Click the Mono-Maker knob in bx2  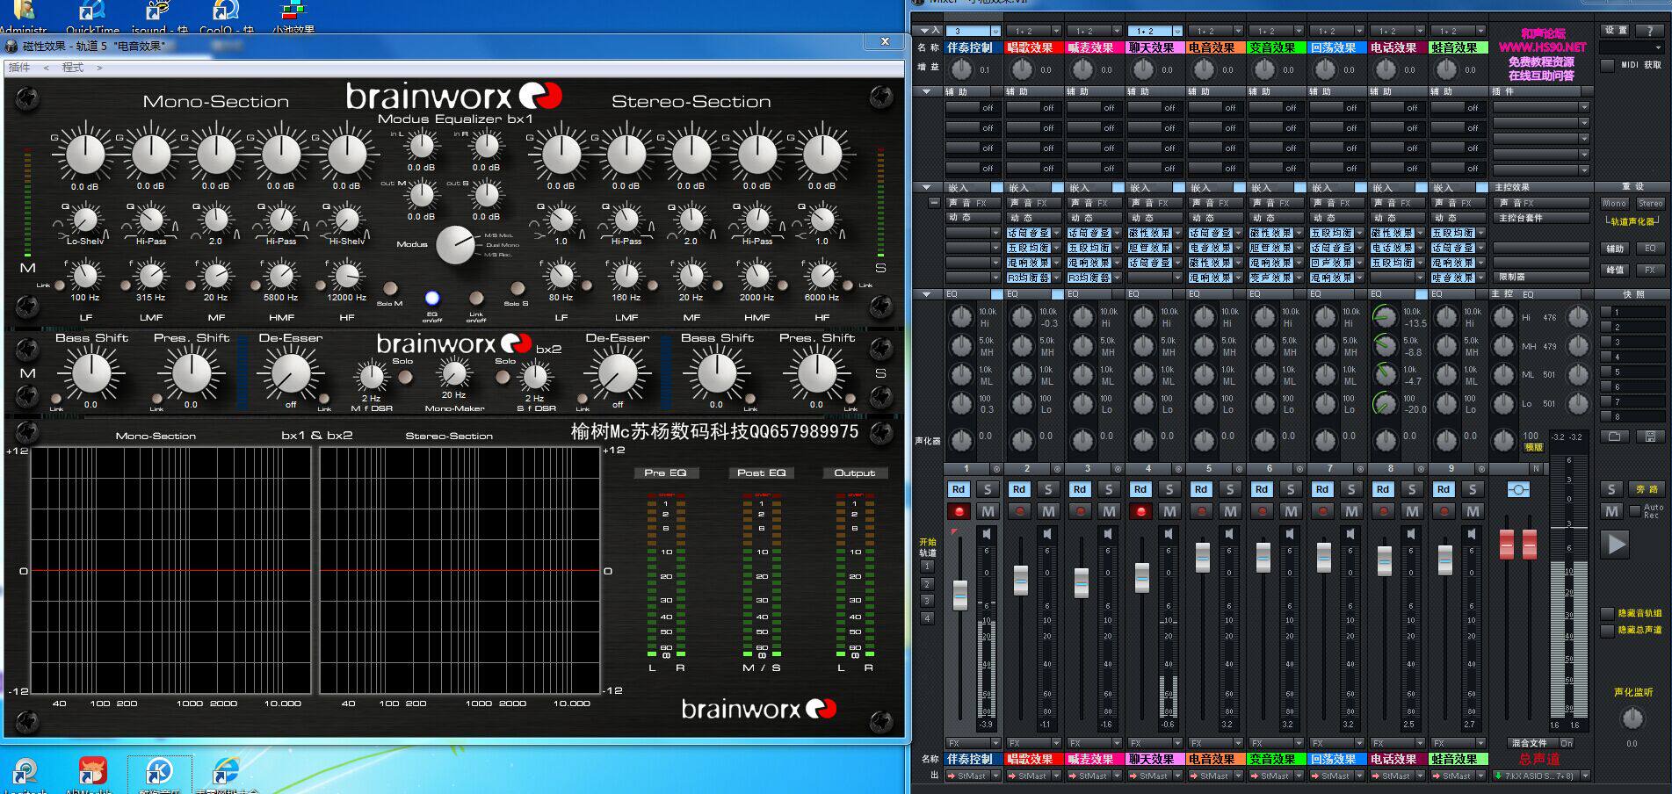pos(453,374)
